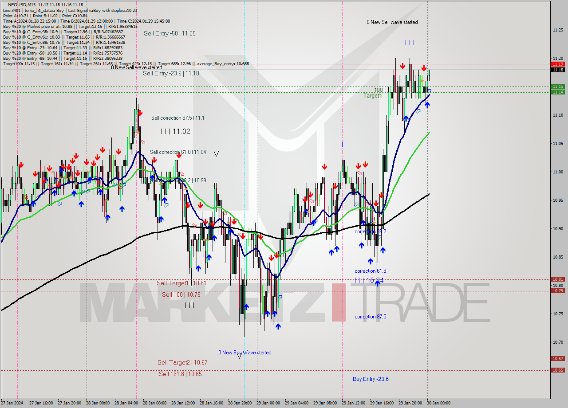The image size is (568, 408).
Task: Click the '28 Jan 20:00' time axis label
Action: [240, 403]
